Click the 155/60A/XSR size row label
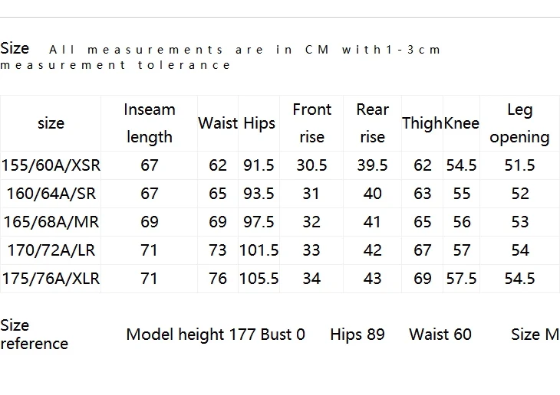The width and height of the screenshot is (560, 395). [51, 165]
